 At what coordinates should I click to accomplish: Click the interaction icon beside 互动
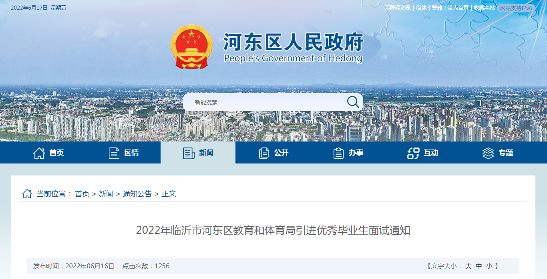tap(413, 153)
